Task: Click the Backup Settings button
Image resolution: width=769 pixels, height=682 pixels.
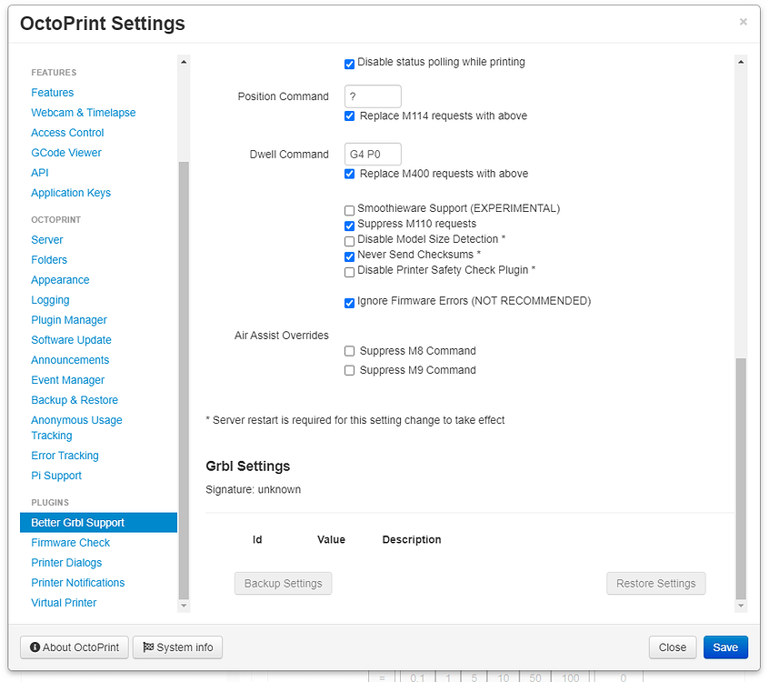Action: point(283,583)
